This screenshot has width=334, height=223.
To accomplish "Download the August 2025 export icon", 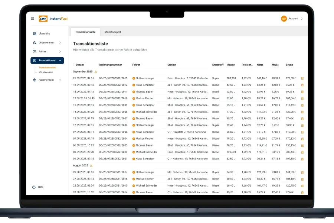I will (91, 166).
